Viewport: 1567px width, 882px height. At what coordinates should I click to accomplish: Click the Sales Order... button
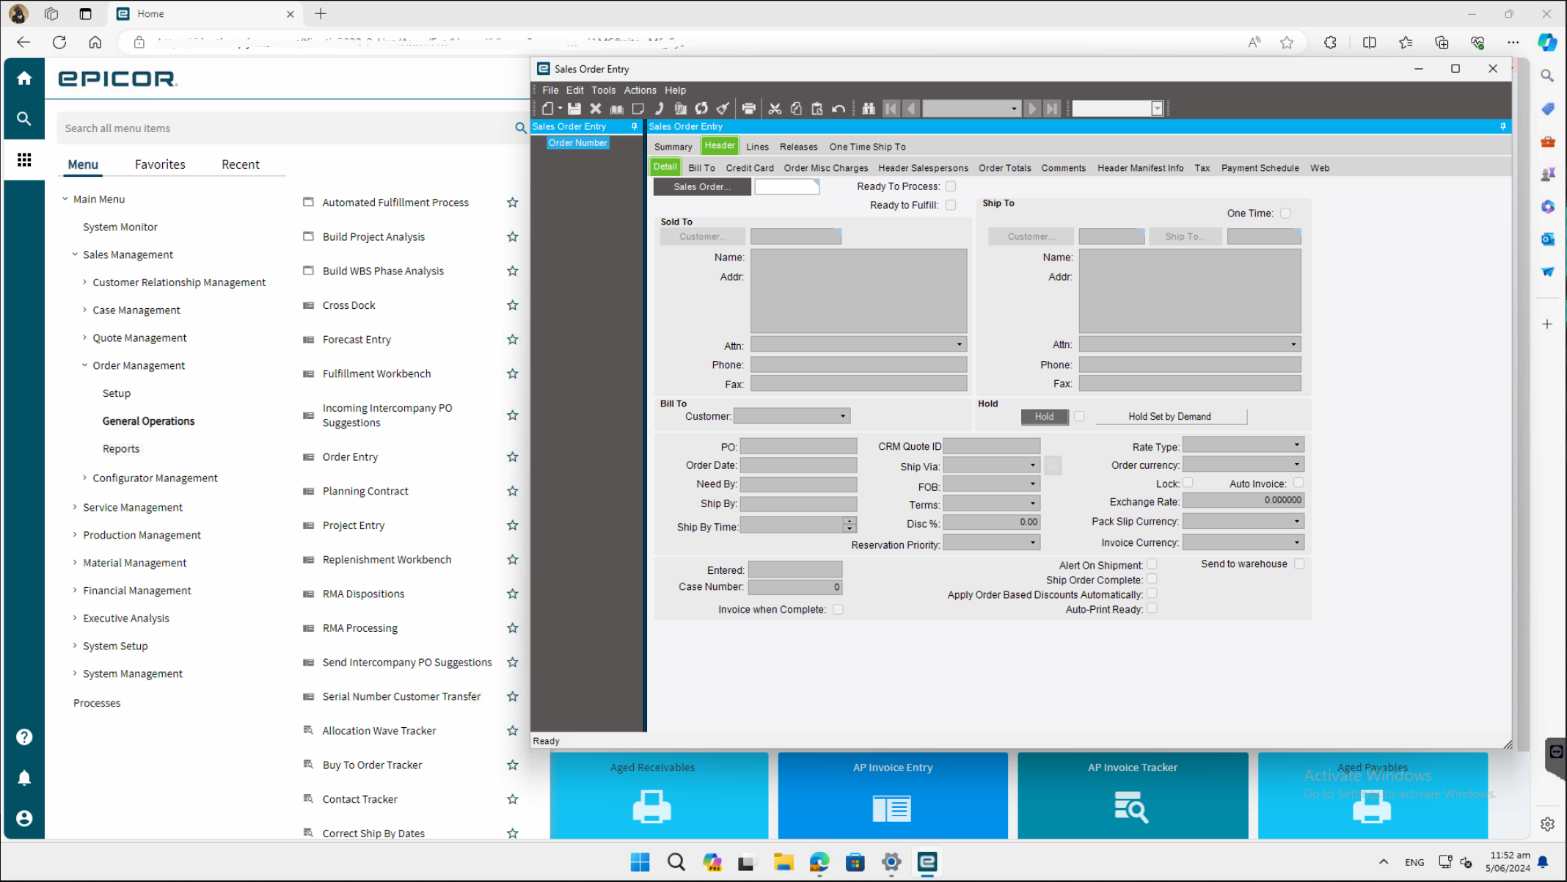click(702, 187)
